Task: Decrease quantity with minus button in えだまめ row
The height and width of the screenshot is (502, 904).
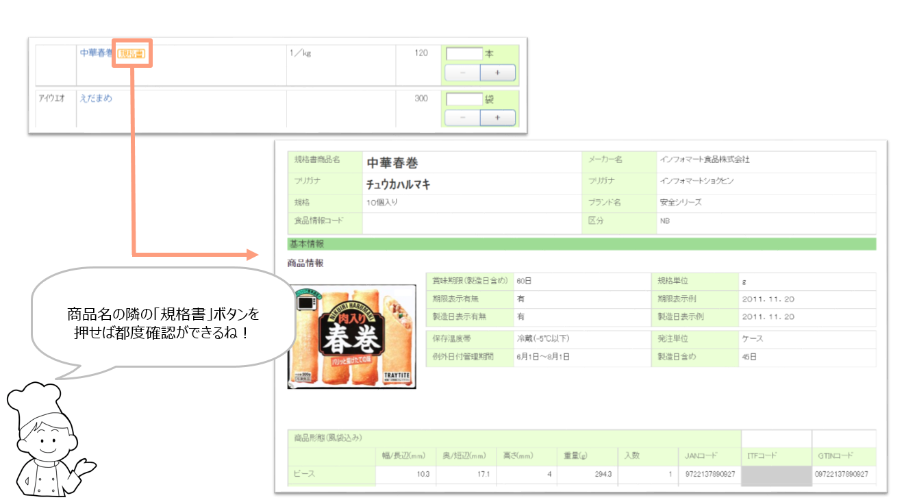Action: [462, 118]
